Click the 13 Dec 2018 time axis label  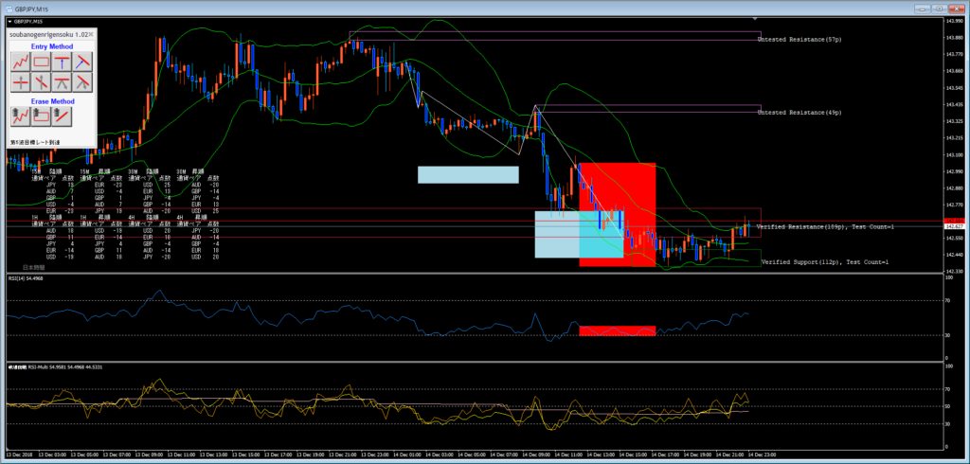(20, 454)
